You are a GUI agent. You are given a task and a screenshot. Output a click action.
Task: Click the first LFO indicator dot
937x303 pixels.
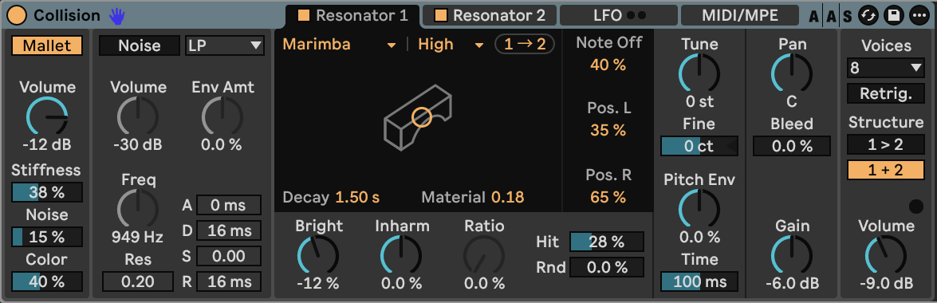pyautogui.click(x=632, y=15)
